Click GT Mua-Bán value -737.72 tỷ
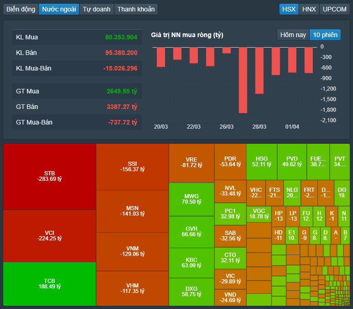This screenshot has height=309, width=353. [123, 122]
